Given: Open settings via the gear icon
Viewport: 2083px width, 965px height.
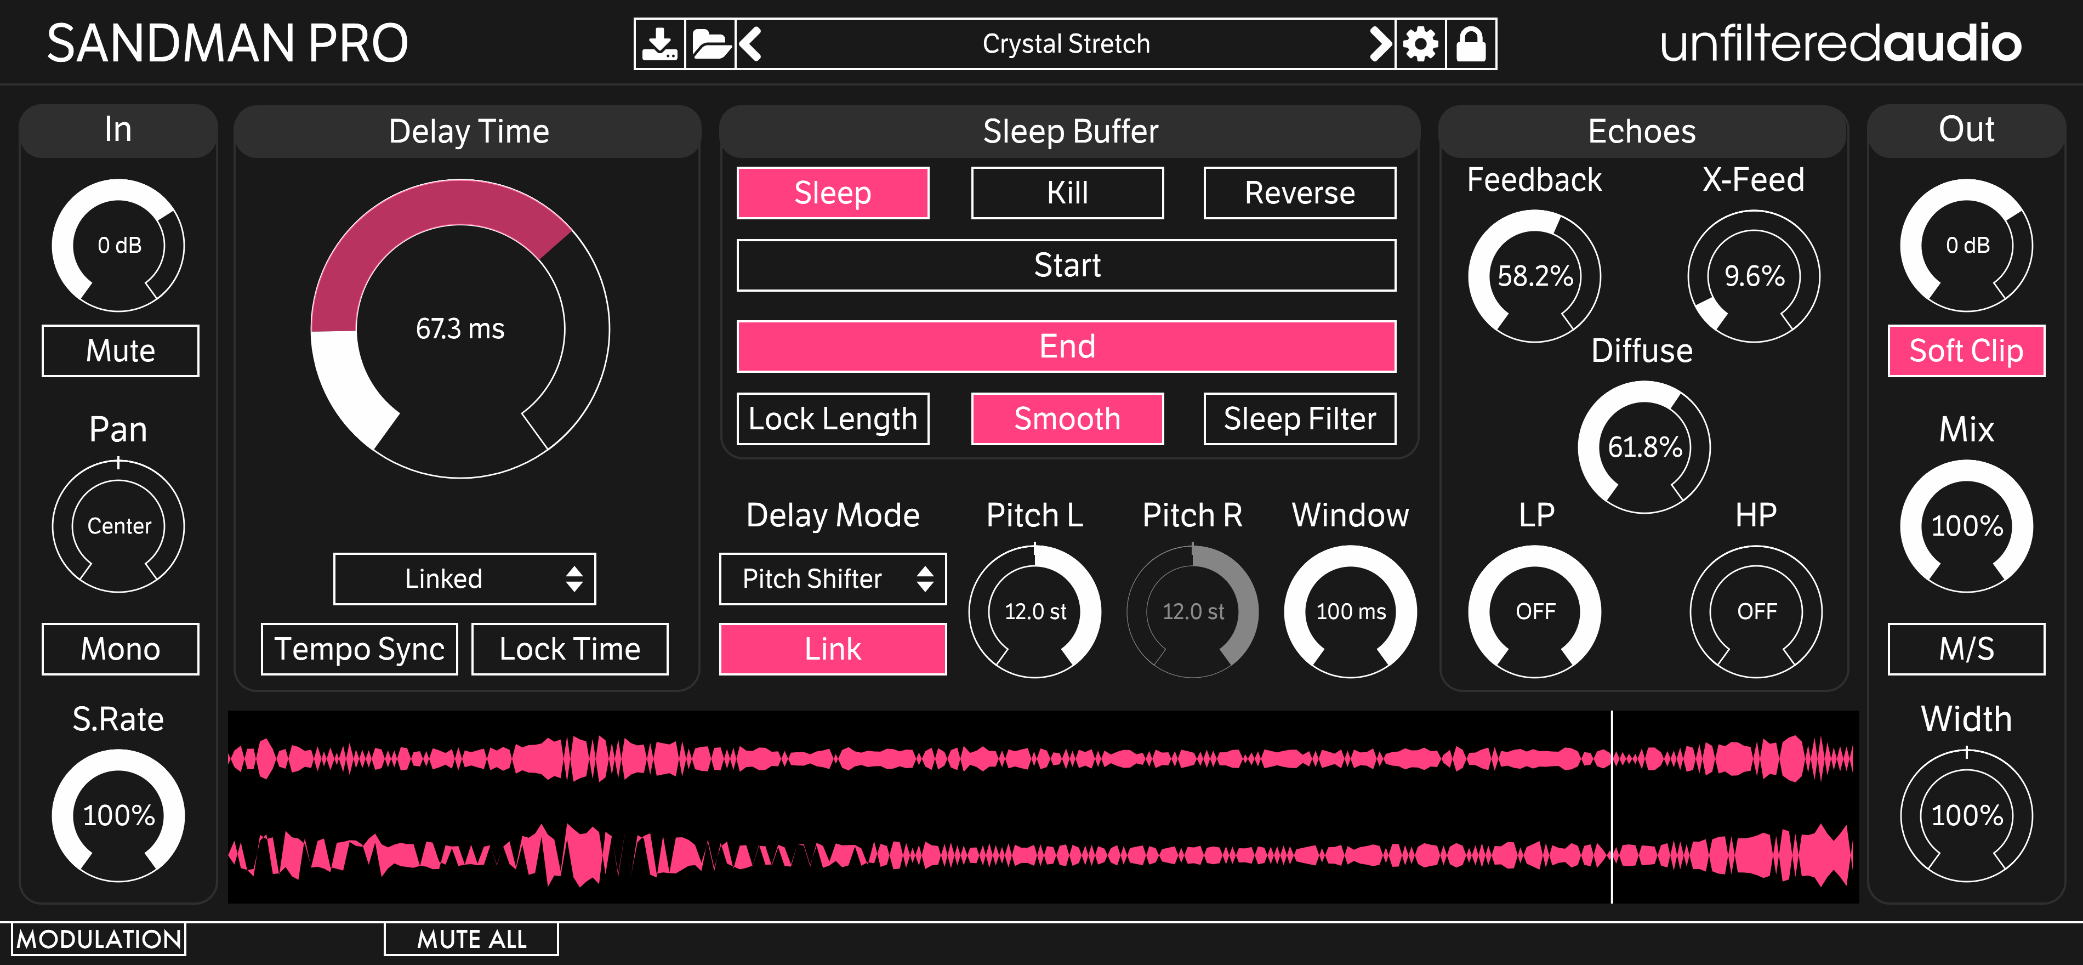Looking at the screenshot, I should 1421,44.
